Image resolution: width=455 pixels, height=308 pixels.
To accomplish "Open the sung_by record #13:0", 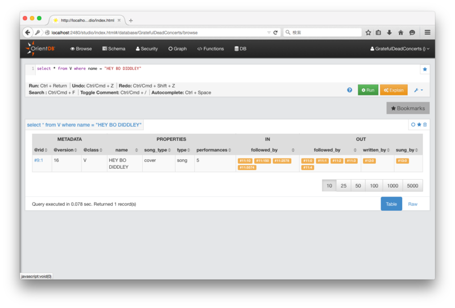I will click(403, 161).
